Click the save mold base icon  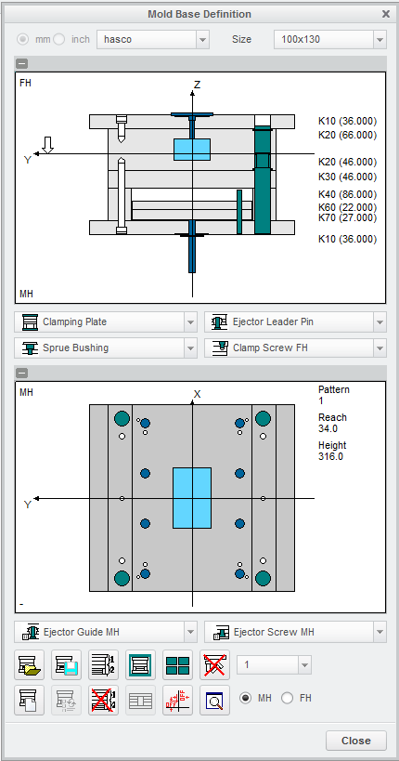pos(67,665)
